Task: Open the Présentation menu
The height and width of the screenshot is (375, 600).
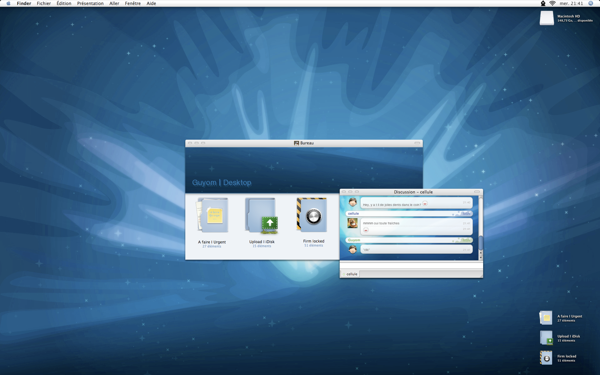Action: 90,3
